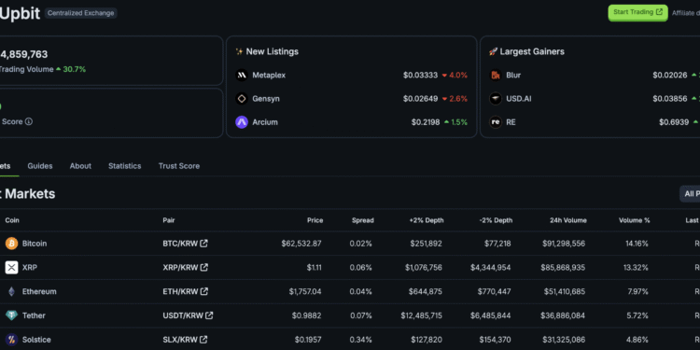Open RE in Largest Gainers
The image size is (700, 350).
point(511,122)
